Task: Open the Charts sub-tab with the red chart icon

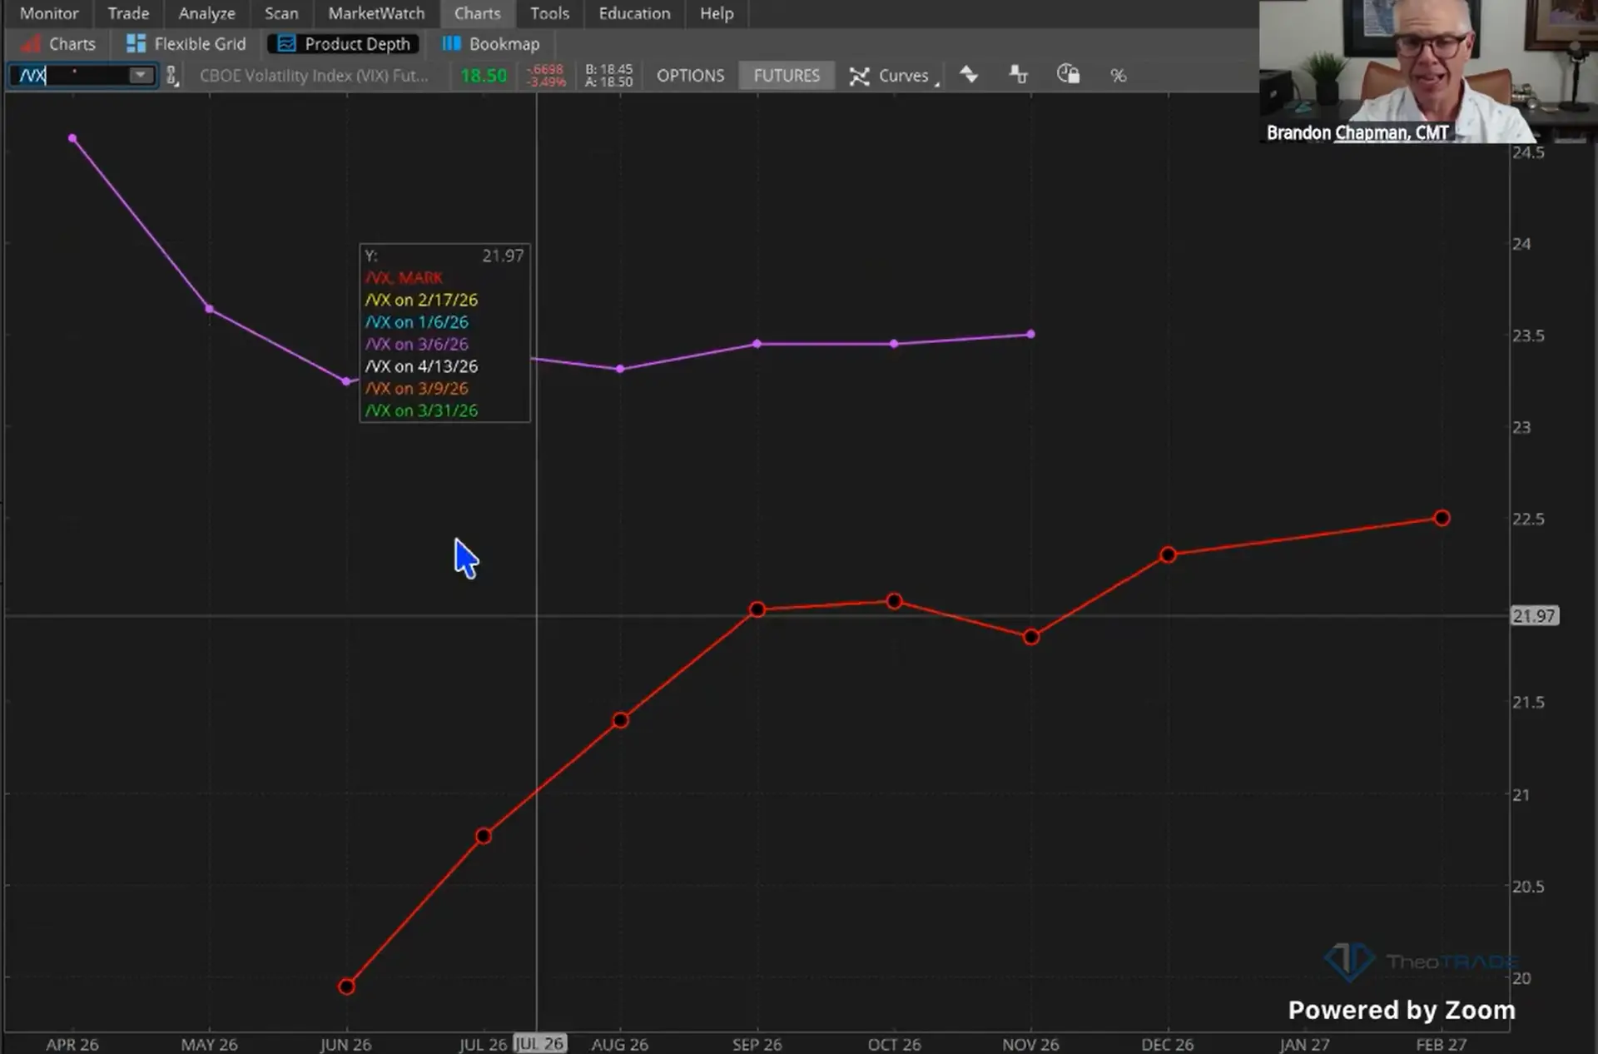Action: (x=58, y=44)
